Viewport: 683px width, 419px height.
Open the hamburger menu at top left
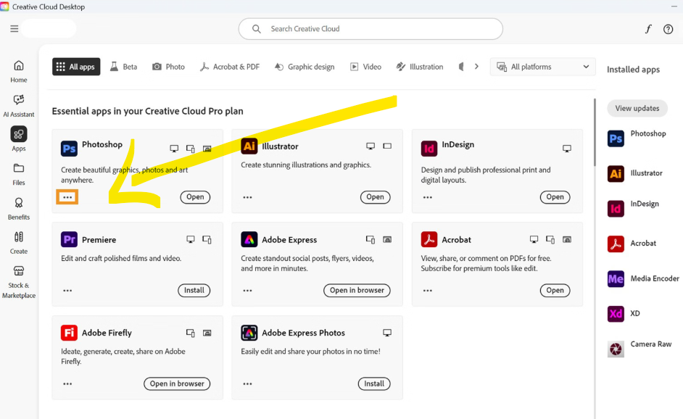tap(15, 29)
